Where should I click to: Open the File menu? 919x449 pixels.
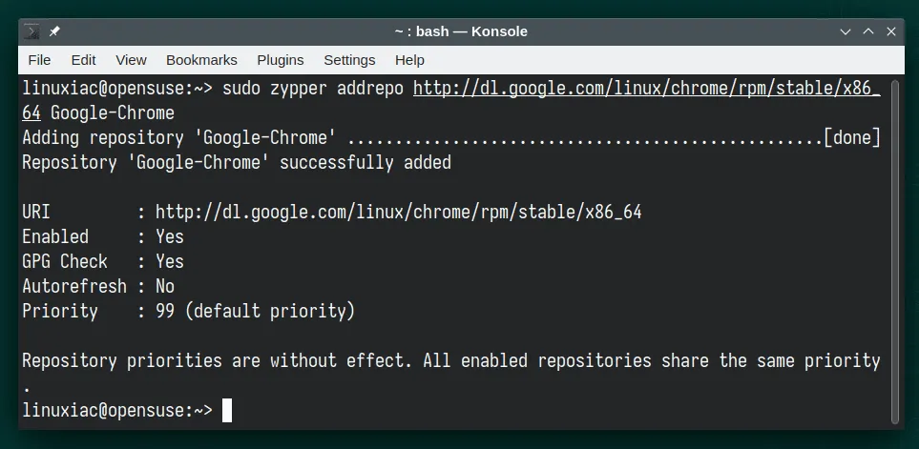39,60
